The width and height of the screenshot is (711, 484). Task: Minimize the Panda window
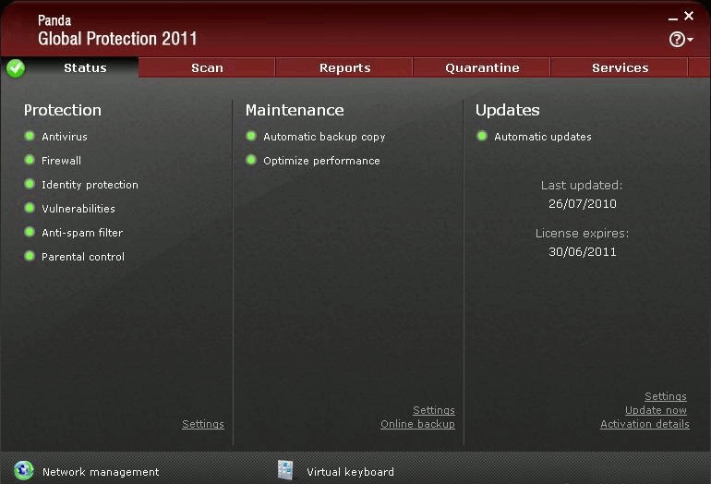(673, 18)
